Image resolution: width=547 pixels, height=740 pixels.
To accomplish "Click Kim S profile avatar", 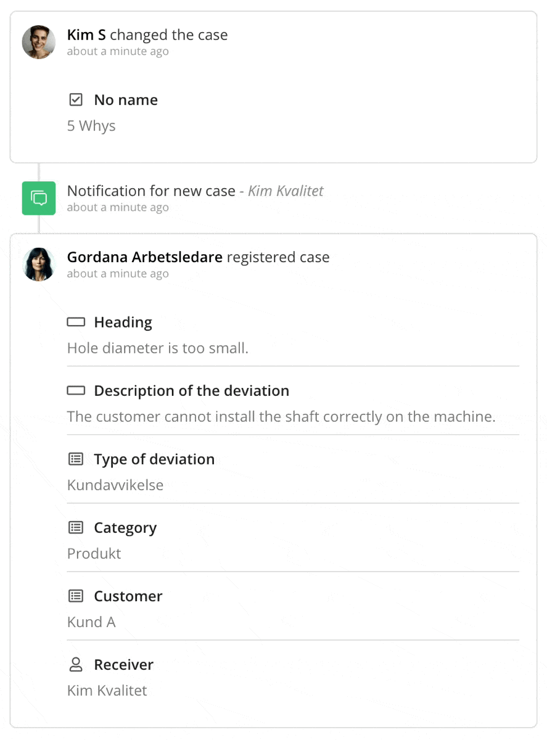I will [x=39, y=43].
